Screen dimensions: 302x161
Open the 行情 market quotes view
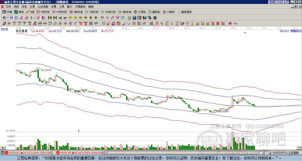(x=7, y=12)
